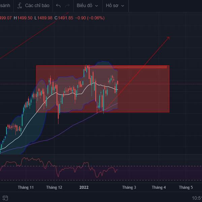The height and width of the screenshot is (202, 202).
Task: Click the 'sánh' compare button
Action: (x=5, y=5)
